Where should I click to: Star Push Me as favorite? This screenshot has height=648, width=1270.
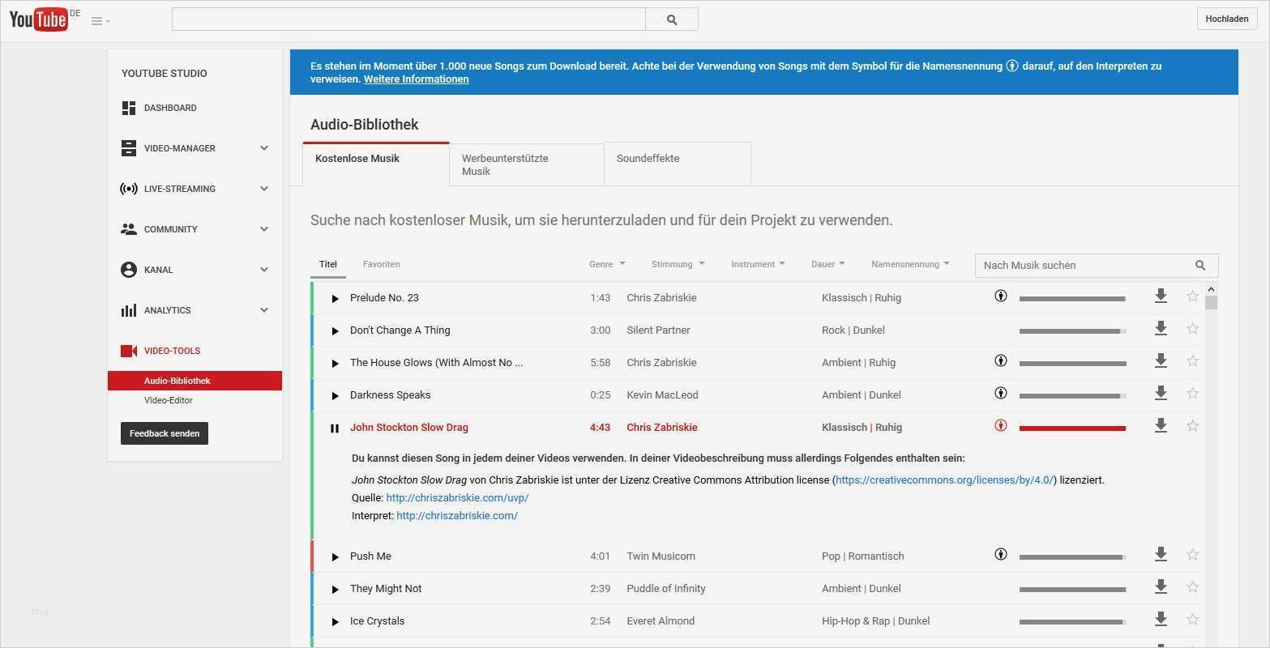click(1192, 555)
